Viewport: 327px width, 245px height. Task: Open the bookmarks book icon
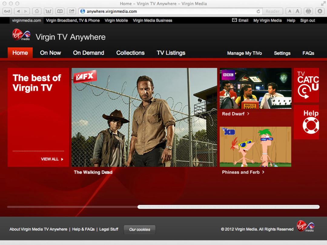[x=60, y=11]
